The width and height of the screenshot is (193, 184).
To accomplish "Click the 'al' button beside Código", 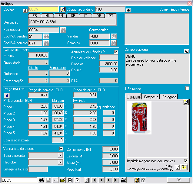I will click(25, 11).
